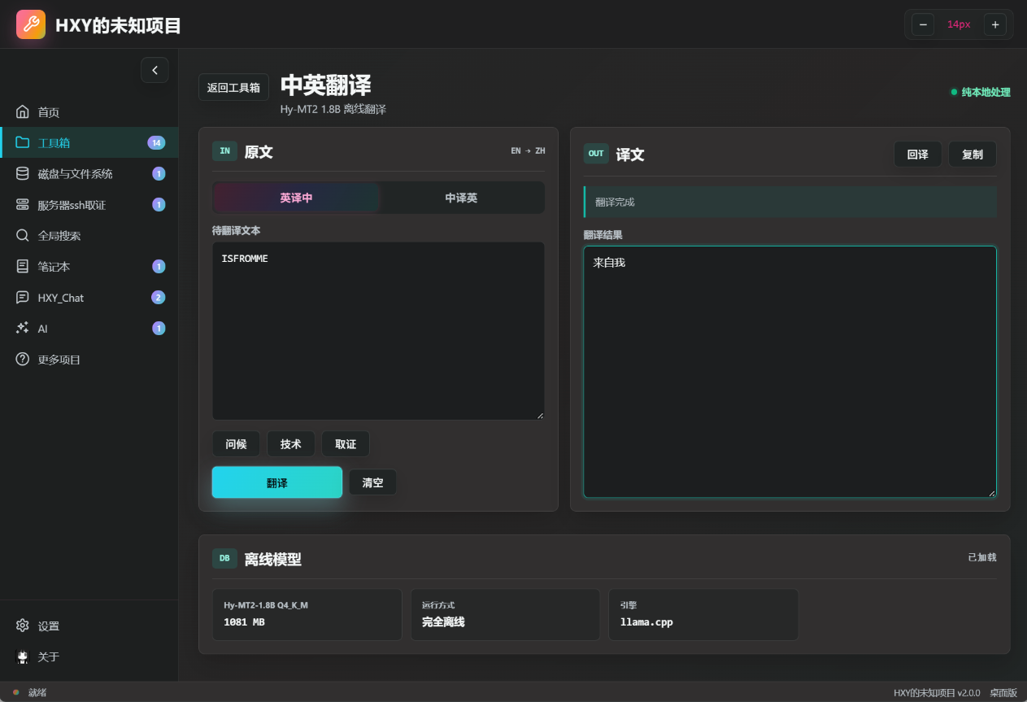Screen dimensions: 1027x702
Task: Click the sparkle icon beside AI
Action: coord(23,328)
